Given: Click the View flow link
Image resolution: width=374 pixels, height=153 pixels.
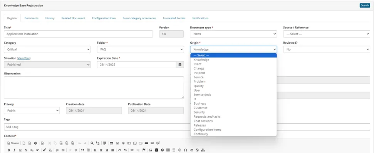Looking at the screenshot, I should [x=24, y=58].
